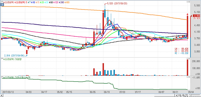
Task: Click the 5,500 price axis label
Action: [197, 6]
